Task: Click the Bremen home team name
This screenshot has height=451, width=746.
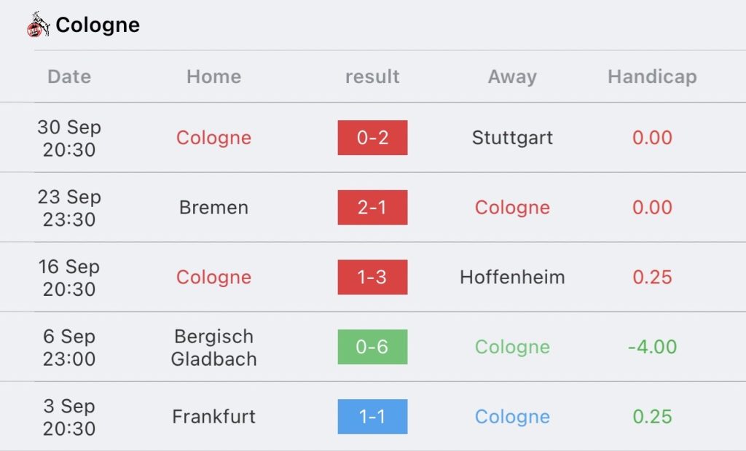Action: pos(213,208)
